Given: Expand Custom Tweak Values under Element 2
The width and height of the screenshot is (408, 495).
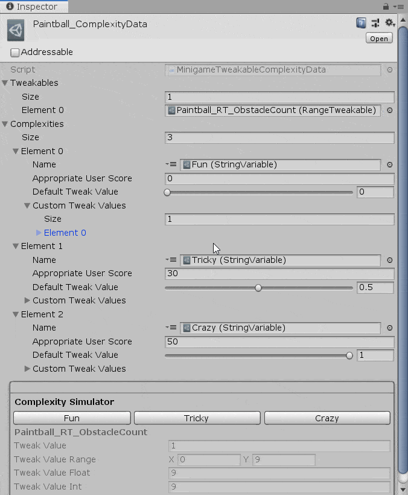Looking at the screenshot, I should [x=27, y=369].
